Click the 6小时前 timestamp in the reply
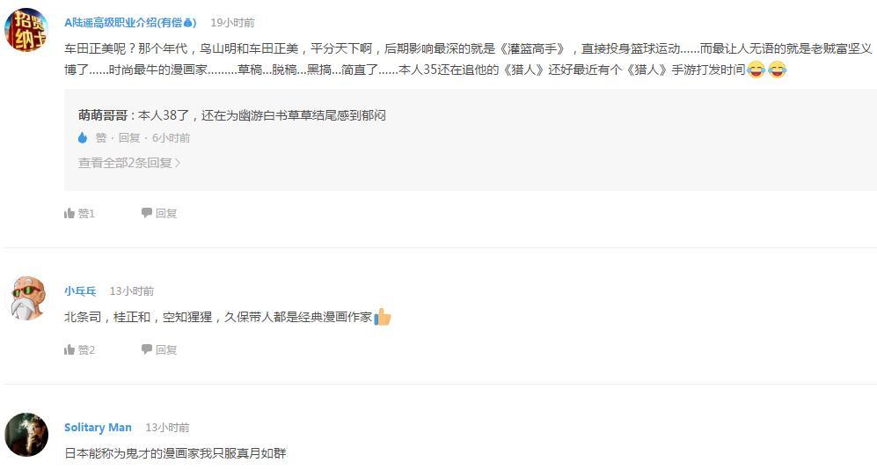The height and width of the screenshot is (470, 877). pyautogui.click(x=171, y=137)
